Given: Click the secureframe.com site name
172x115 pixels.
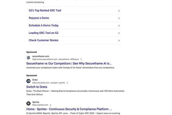Looking at the screenshot, I should click(41, 56).
